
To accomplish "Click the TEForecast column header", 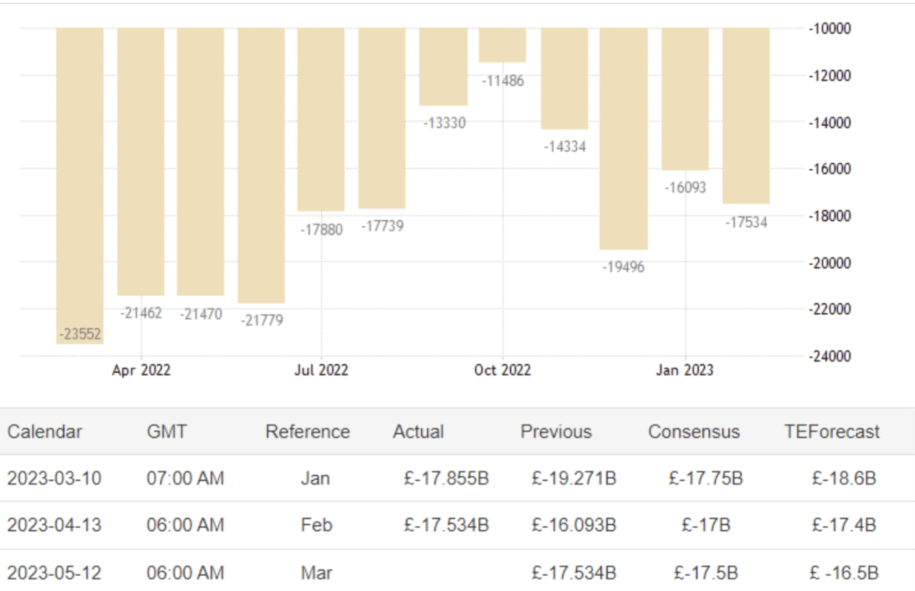I will 831,432.
